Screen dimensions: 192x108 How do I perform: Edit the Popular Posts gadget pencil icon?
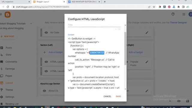click(147, 62)
